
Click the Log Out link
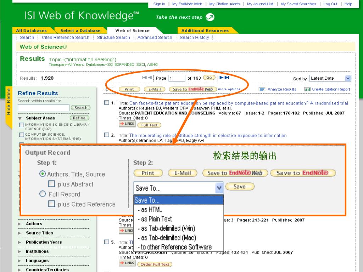pos(330,4)
